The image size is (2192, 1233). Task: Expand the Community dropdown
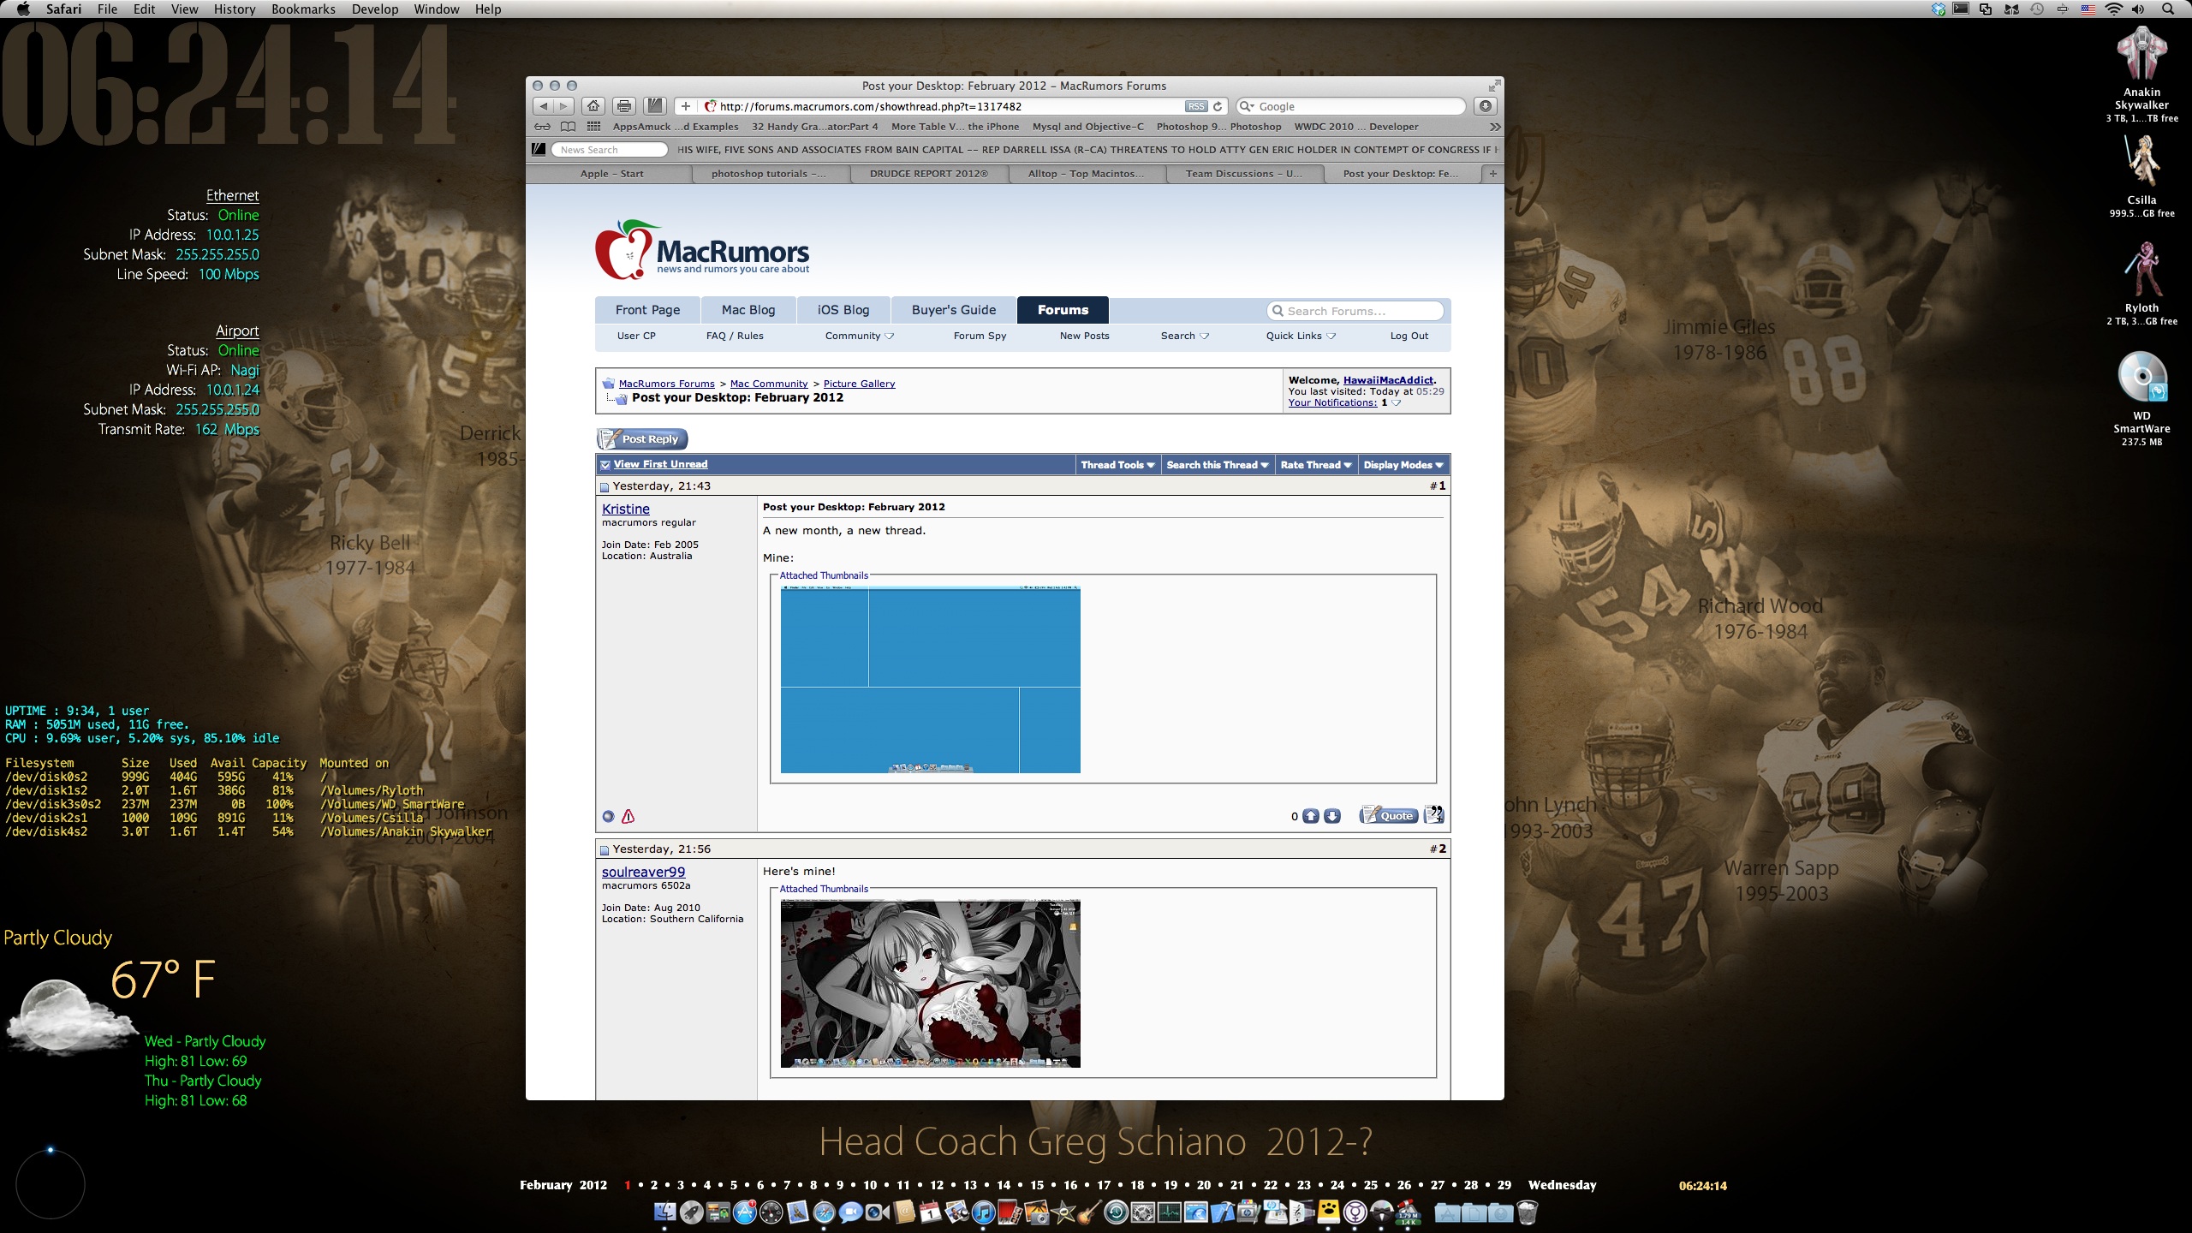point(859,336)
